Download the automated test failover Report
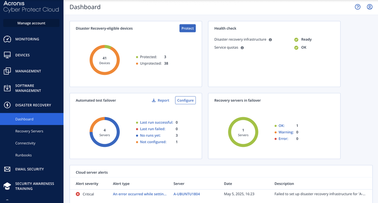The height and width of the screenshot is (203, 378). pyautogui.click(x=160, y=101)
